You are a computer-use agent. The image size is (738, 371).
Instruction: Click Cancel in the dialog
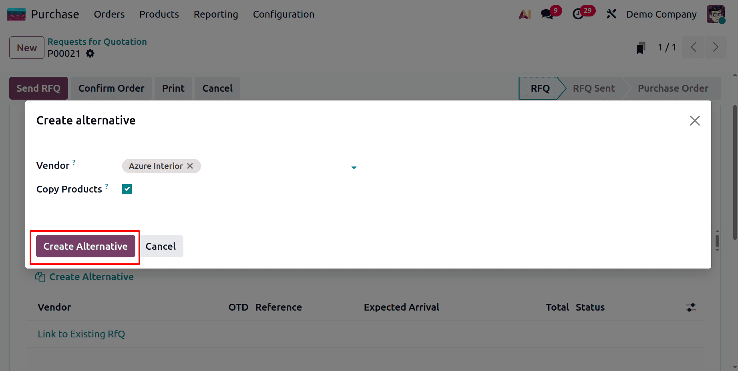pos(161,246)
